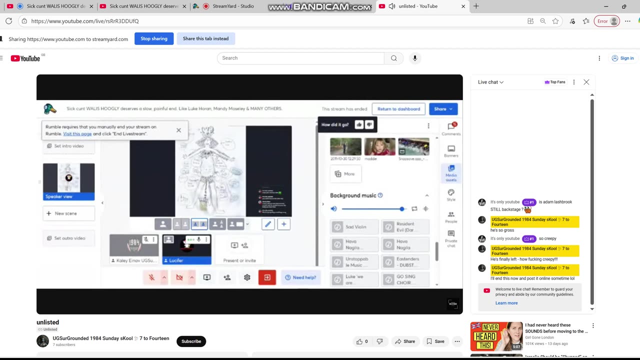Open the Learn more link in chat

point(506,303)
